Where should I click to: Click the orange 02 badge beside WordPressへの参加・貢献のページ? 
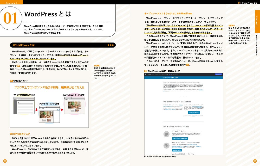click(146, 71)
